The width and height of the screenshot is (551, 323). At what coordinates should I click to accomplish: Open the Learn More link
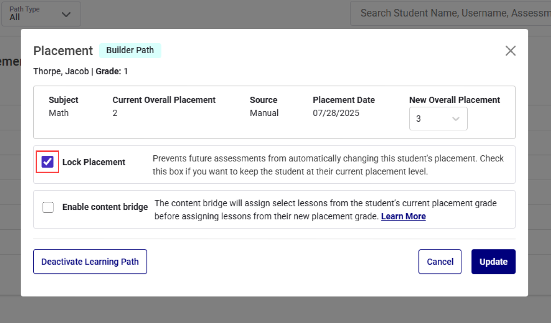click(x=403, y=216)
